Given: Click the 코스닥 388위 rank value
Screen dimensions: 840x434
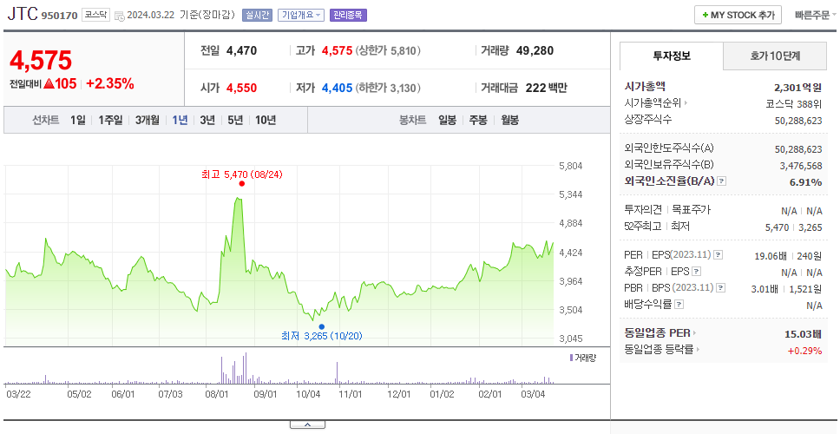Looking at the screenshot, I should [x=794, y=103].
